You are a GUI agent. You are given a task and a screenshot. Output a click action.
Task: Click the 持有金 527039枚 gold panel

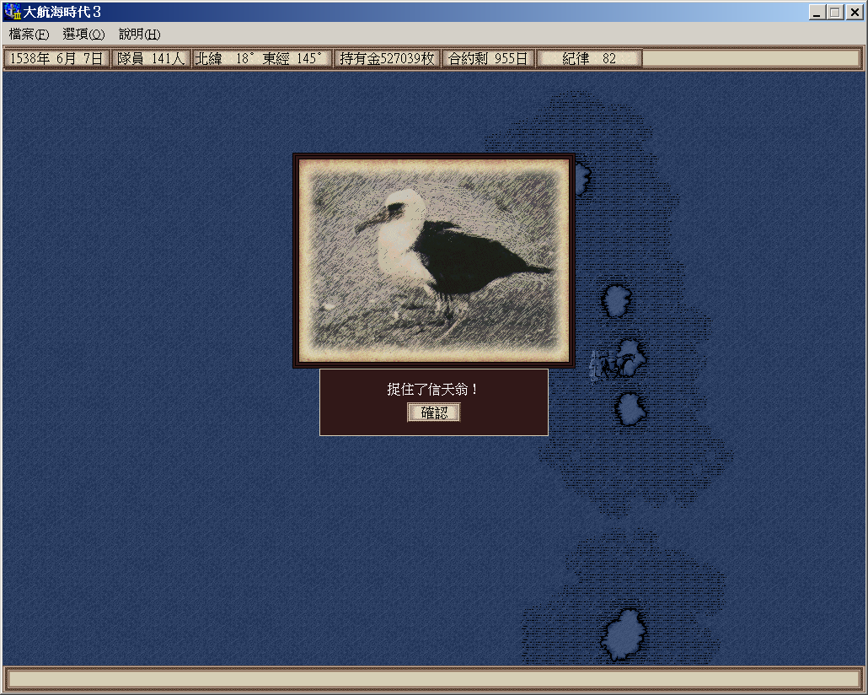pyautogui.click(x=387, y=59)
